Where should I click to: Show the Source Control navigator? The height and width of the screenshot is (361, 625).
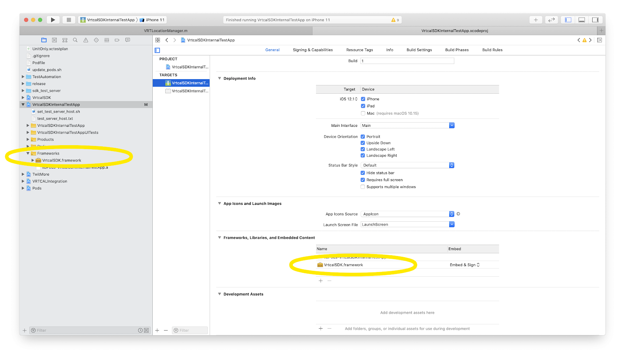54,40
